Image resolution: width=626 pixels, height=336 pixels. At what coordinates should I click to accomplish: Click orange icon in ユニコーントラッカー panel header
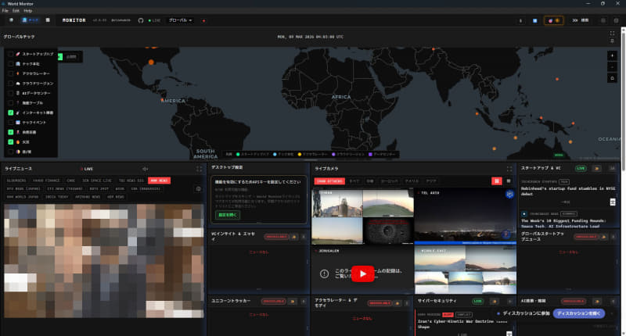pyautogui.click(x=293, y=302)
